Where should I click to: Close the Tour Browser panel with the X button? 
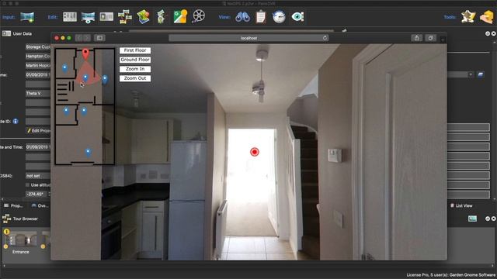(494, 219)
